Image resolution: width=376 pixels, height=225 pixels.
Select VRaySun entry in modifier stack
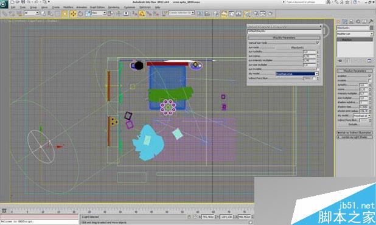(355, 40)
